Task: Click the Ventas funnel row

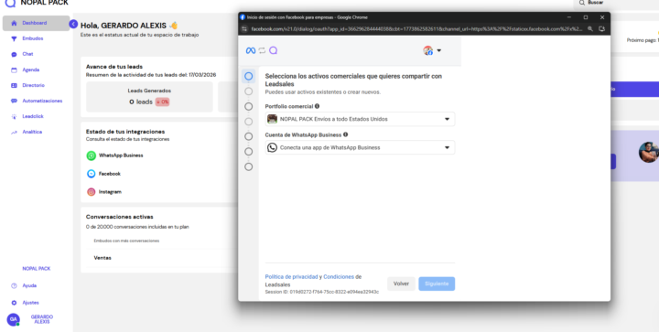Action: 103,258
